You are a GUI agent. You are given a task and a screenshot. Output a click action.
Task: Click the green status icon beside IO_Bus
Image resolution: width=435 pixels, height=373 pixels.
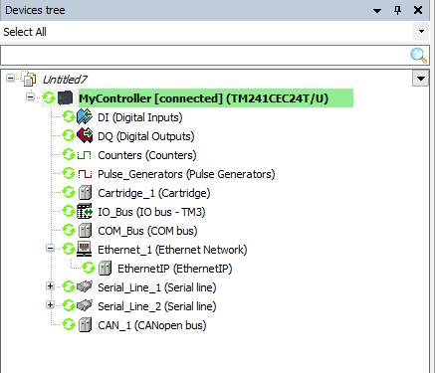point(69,212)
